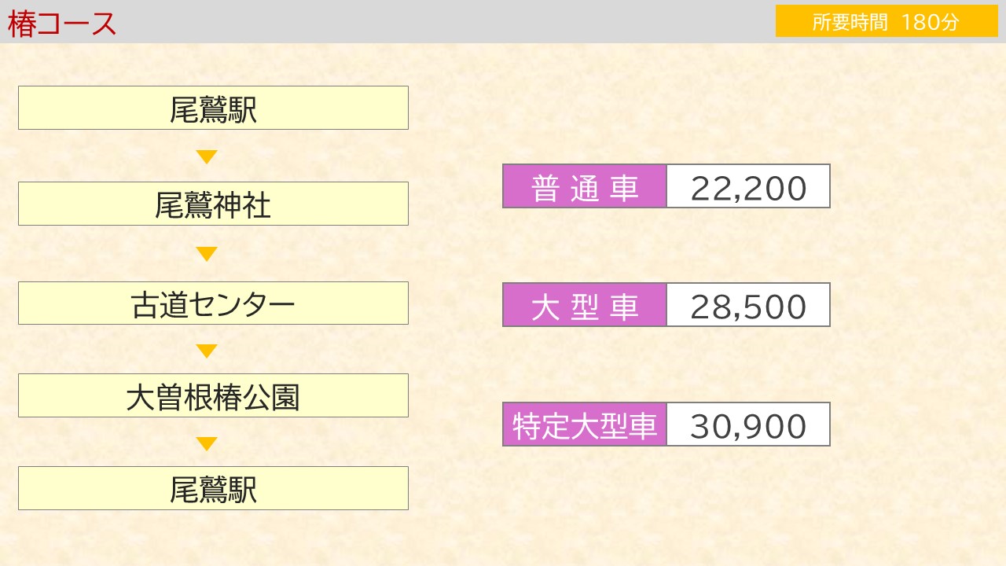Viewport: 1006px width, 566px height.
Task: Click the 30,900 price field
Action: tap(748, 424)
